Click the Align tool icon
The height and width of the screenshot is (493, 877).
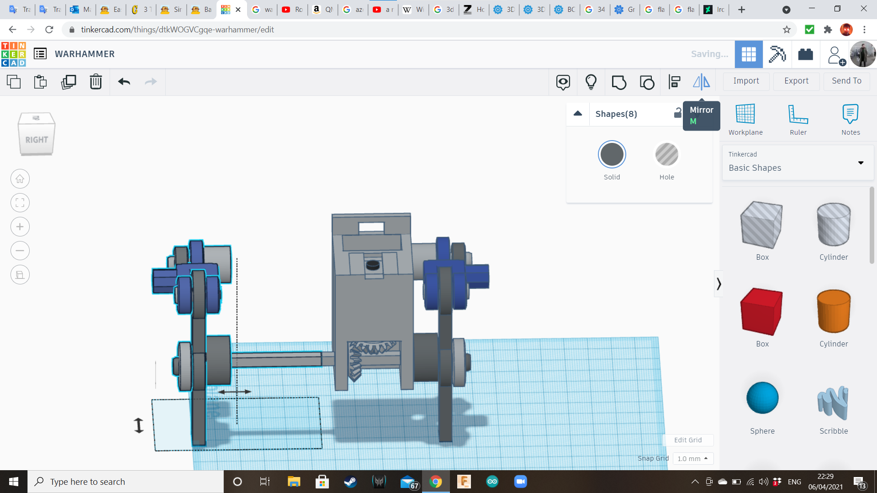click(x=674, y=82)
